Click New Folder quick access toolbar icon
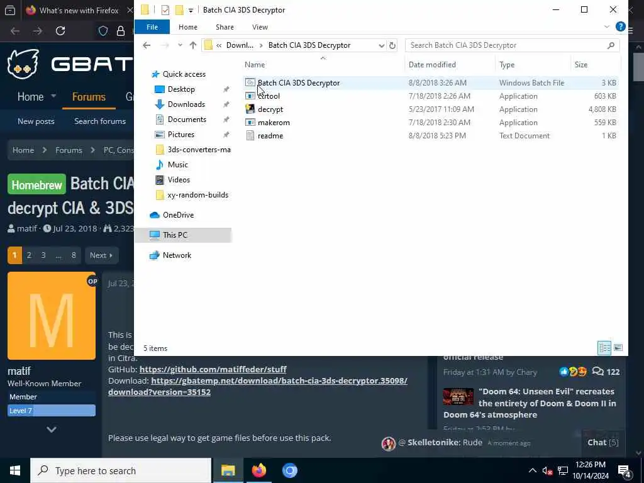 click(179, 10)
